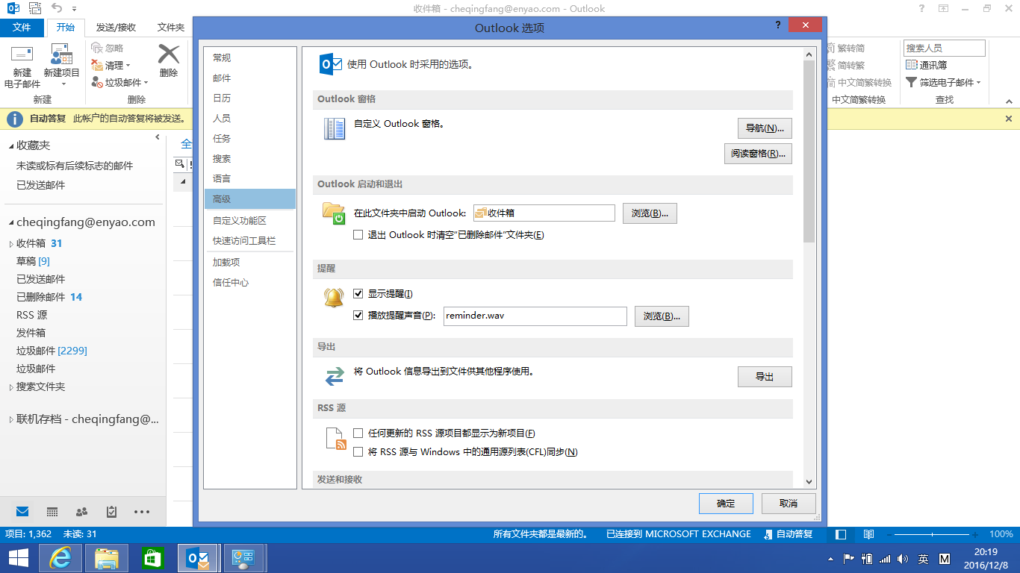Click the three-dot more navigation options
The height and width of the screenshot is (573, 1020).
point(142,512)
